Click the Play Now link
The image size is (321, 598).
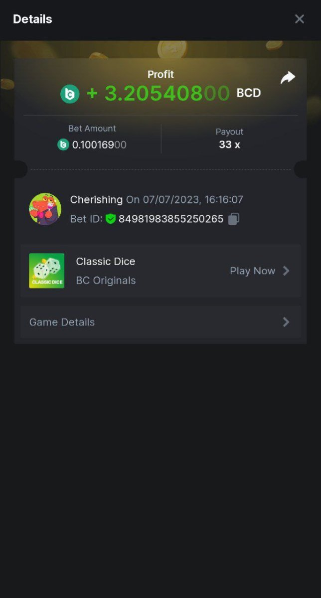coord(252,271)
